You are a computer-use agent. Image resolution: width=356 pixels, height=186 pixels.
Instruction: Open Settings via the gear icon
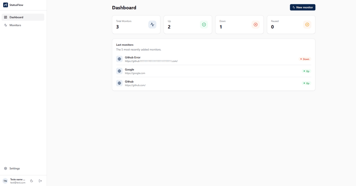point(5,168)
